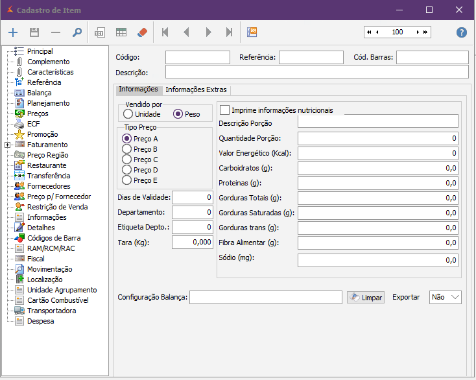476x380 pixels.
Task: Click the save floppy disk icon
Action: click(x=34, y=32)
